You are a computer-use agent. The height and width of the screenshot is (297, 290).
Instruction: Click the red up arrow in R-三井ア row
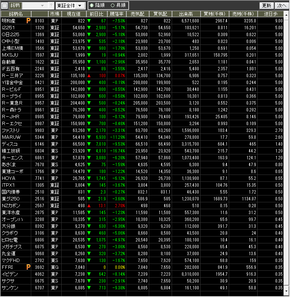coord(89,76)
